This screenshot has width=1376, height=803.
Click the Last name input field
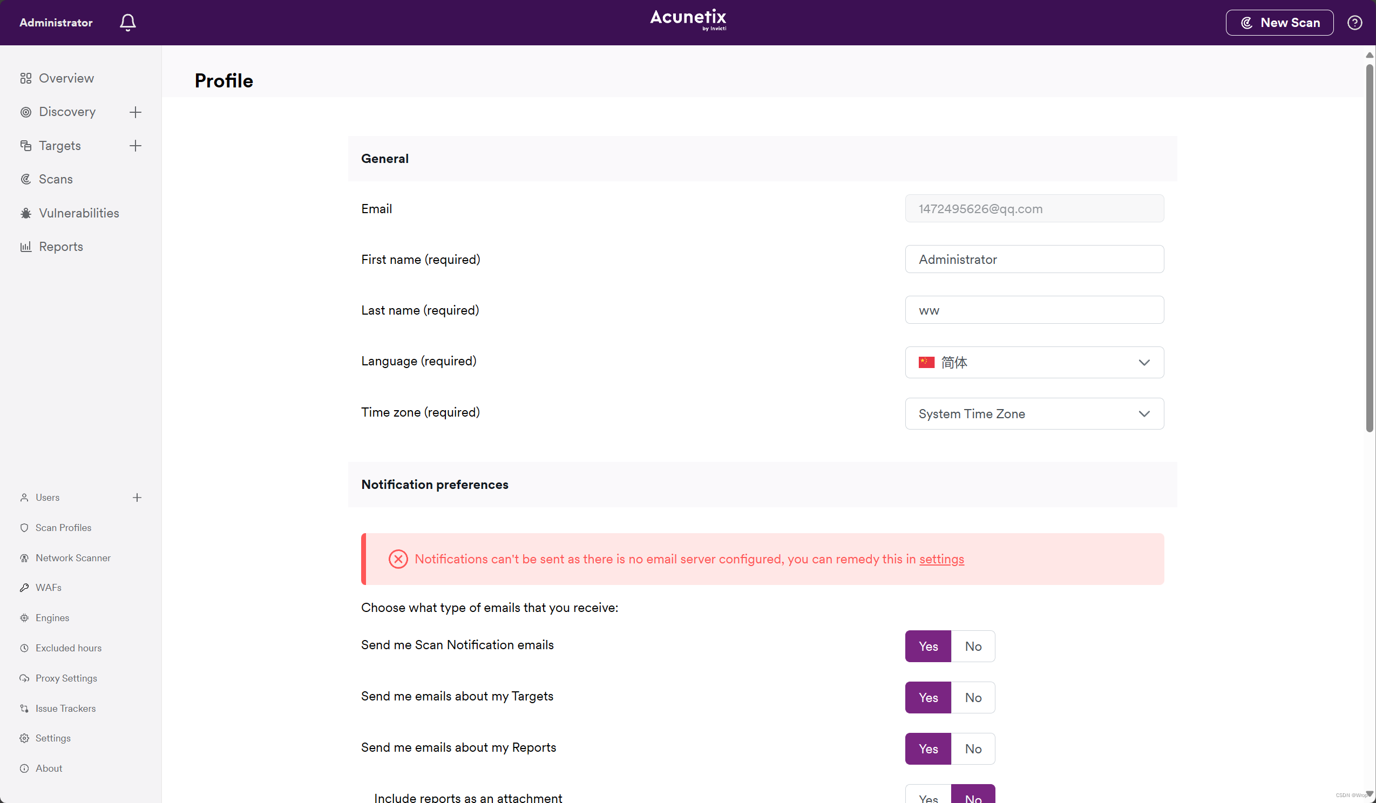click(x=1034, y=310)
